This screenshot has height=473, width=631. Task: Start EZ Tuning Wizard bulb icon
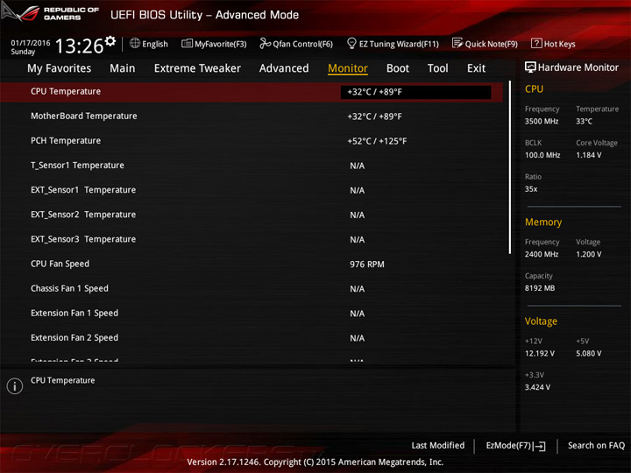click(351, 43)
